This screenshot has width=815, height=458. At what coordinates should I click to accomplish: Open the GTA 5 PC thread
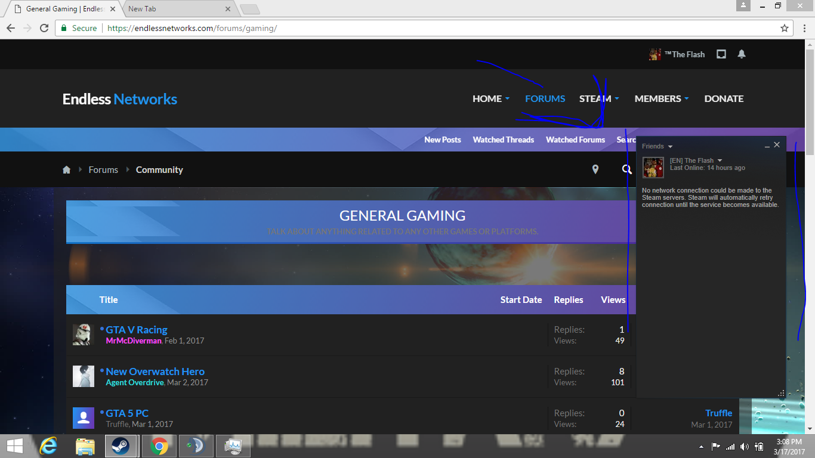point(127,413)
